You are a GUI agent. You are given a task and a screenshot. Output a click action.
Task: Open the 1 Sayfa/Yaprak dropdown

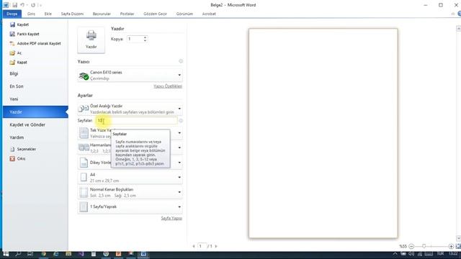point(130,206)
